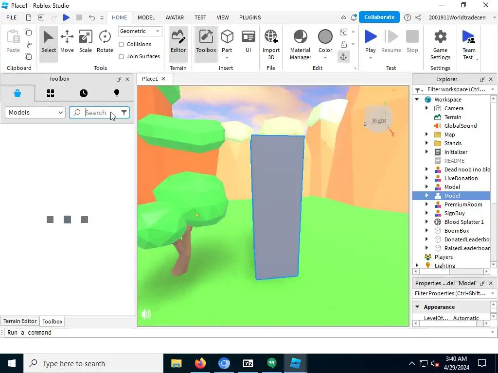The image size is (498, 373).
Task: Select BoomBox in Explorer
Action: coord(456,231)
